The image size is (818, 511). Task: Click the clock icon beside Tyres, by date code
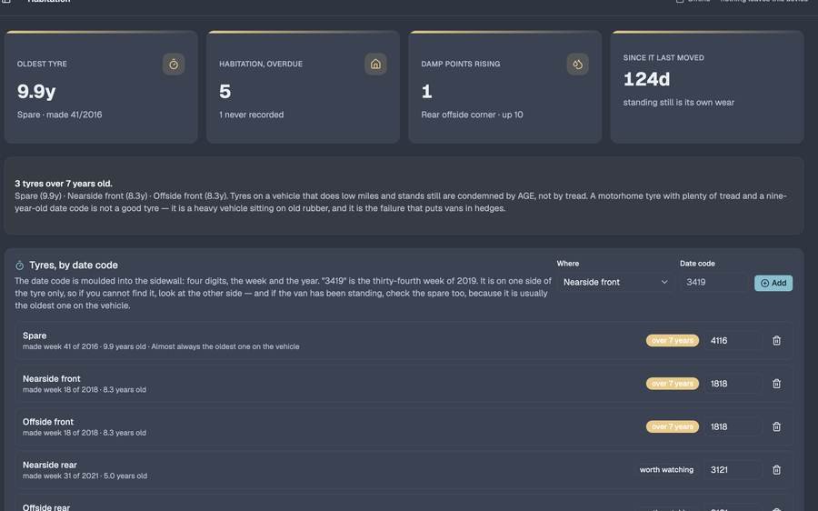[x=20, y=266]
